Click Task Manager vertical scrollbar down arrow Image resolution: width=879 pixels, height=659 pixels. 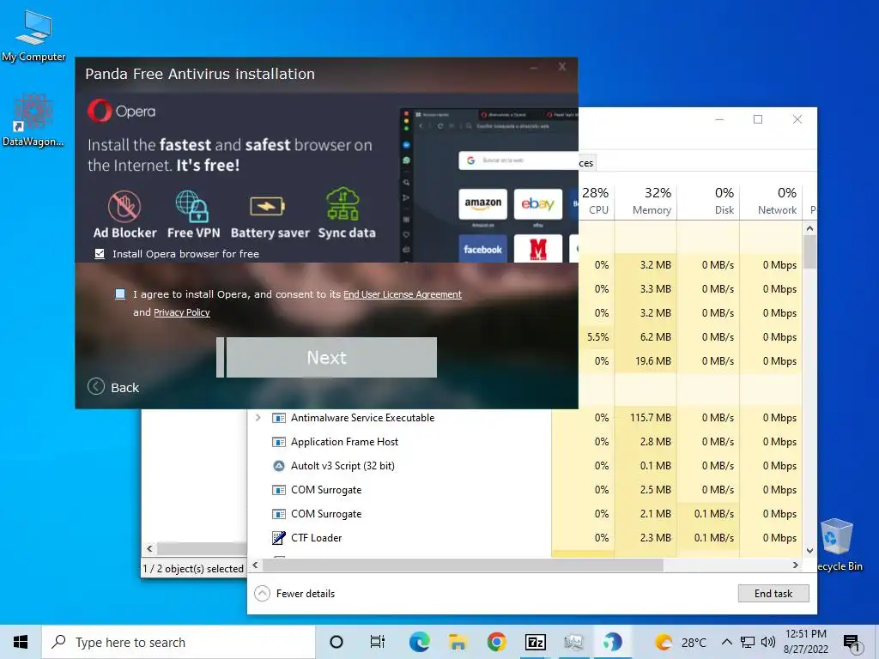click(x=809, y=550)
